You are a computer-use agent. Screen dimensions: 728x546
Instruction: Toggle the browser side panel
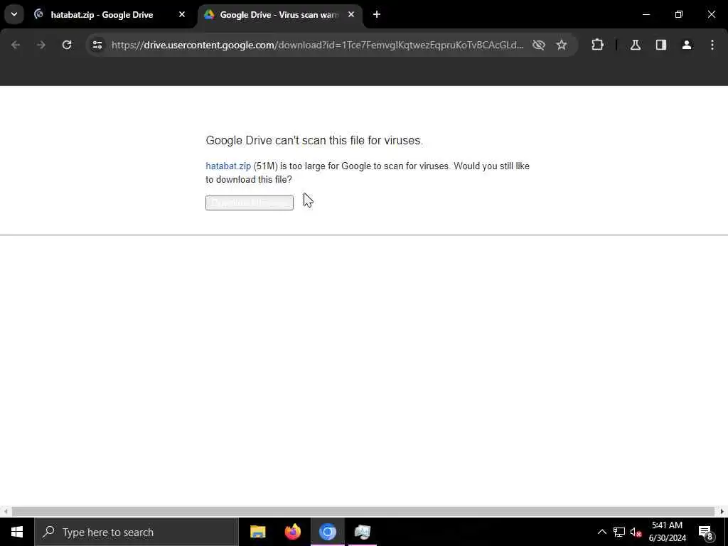661,45
